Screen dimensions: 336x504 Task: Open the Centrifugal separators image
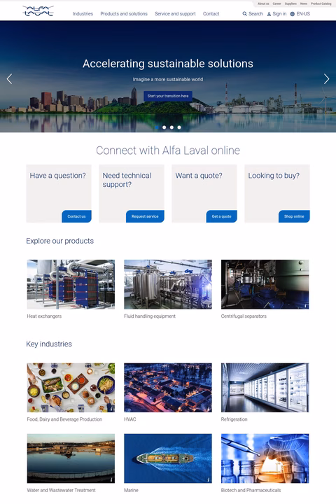(x=265, y=284)
